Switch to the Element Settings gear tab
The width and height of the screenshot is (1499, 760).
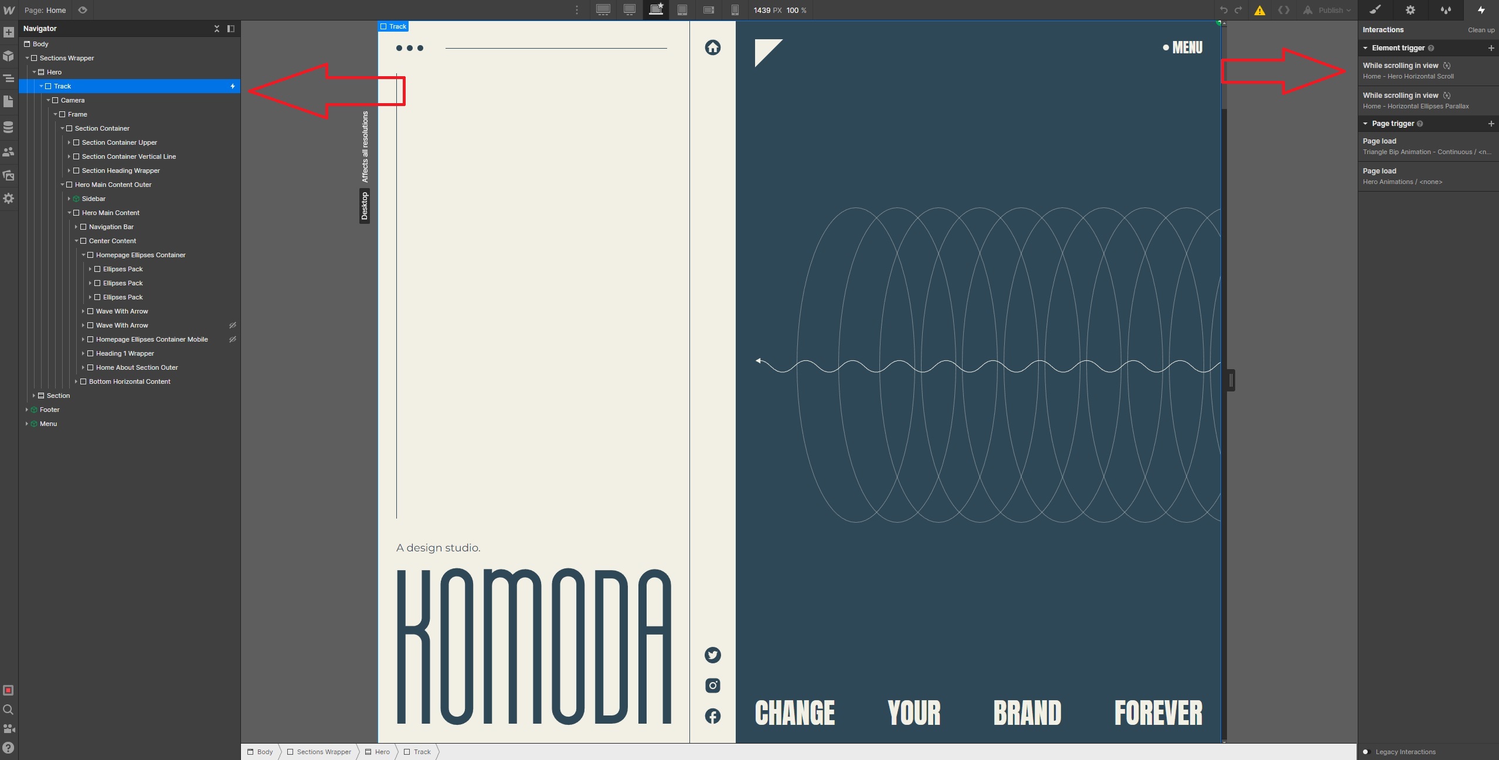coord(1410,10)
